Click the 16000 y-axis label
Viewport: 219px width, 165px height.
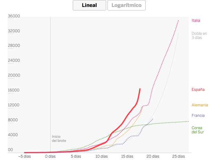(x=14, y=90)
